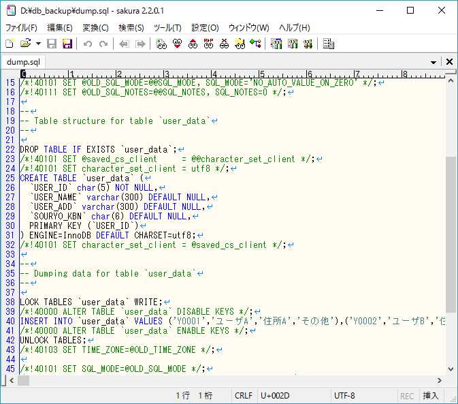Click the U+002D status bar entry
Viewport: 458px width, 404px height.
(x=275, y=396)
